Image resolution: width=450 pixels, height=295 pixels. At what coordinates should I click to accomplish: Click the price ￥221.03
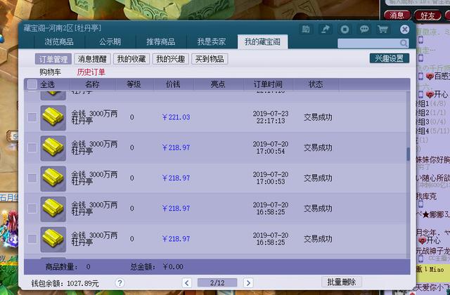tap(176, 117)
